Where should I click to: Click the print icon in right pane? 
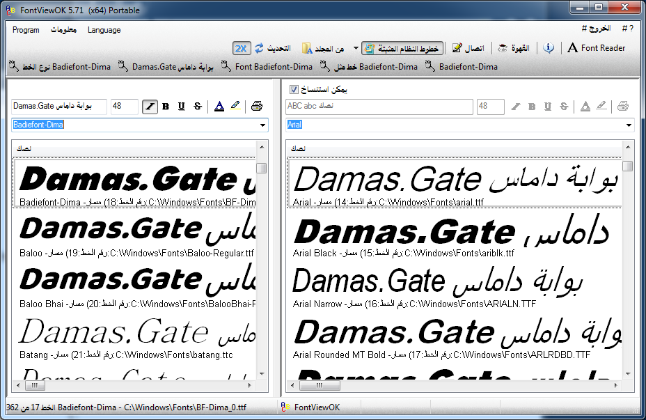point(623,107)
